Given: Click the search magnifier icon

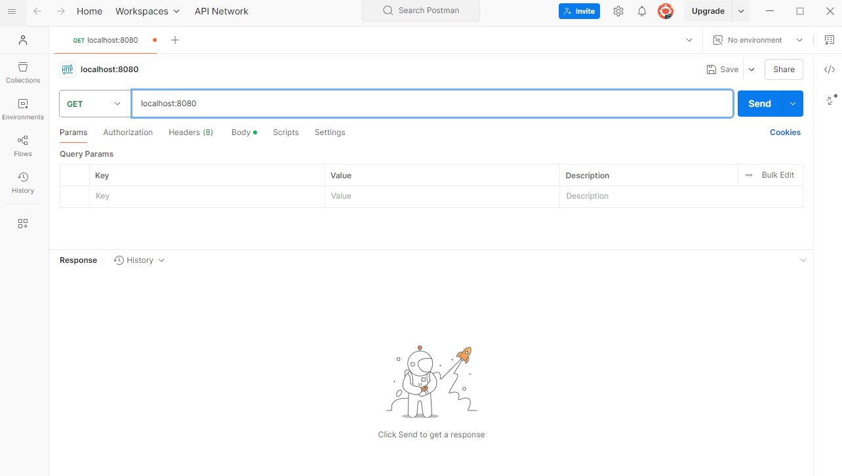Looking at the screenshot, I should [388, 10].
